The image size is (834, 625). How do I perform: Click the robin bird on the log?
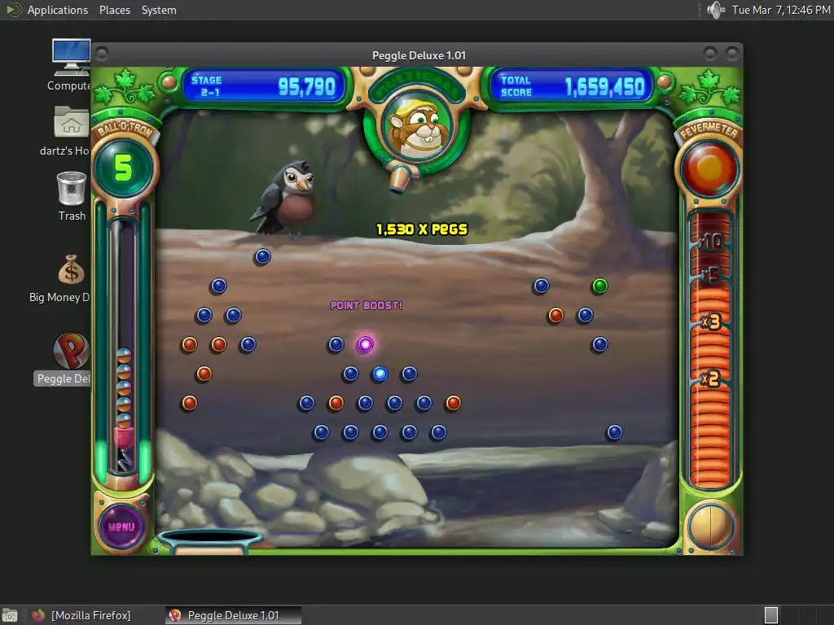(x=286, y=198)
